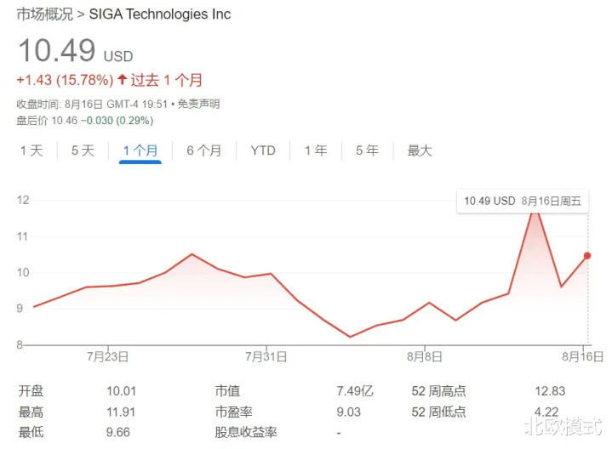The width and height of the screenshot is (612, 449).
Task: Click the red endpoint dot on chart
Action: tap(587, 255)
